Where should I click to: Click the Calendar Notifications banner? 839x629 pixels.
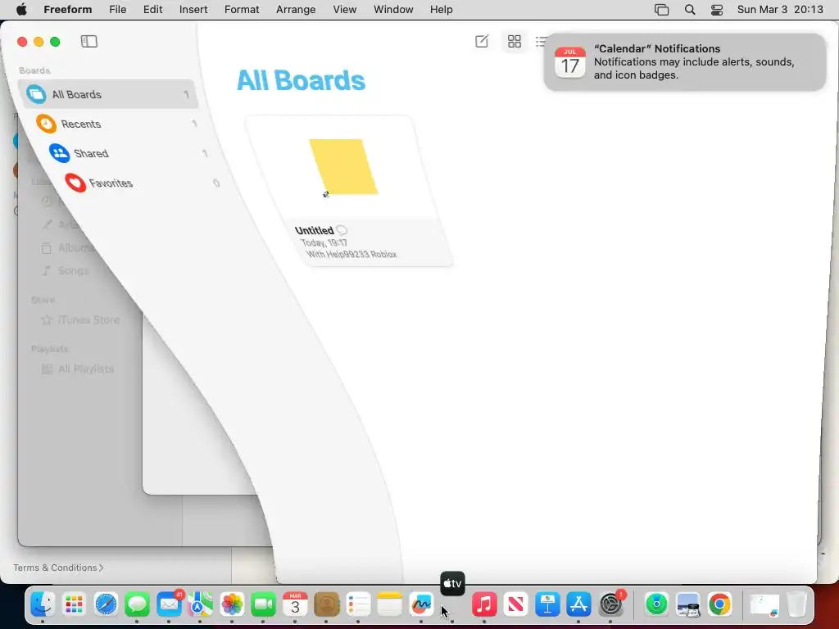point(684,62)
